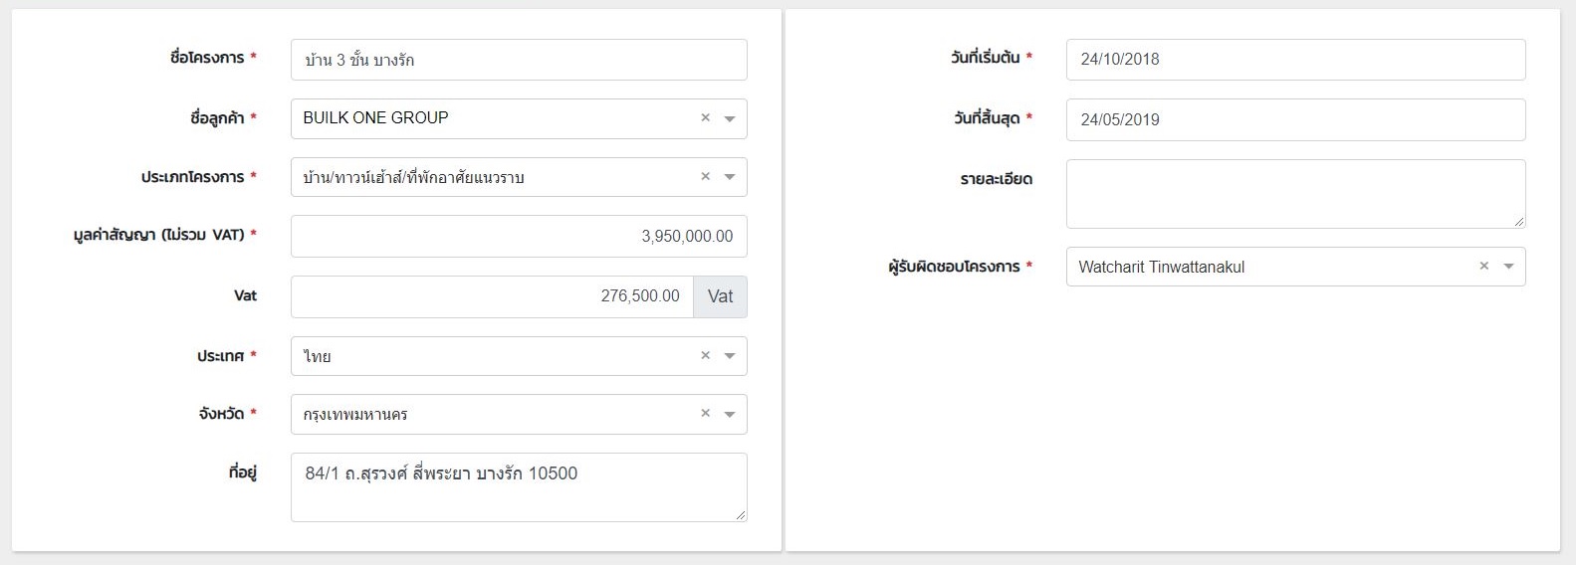Focus the contract value field 3,950,000.00

[519, 237]
